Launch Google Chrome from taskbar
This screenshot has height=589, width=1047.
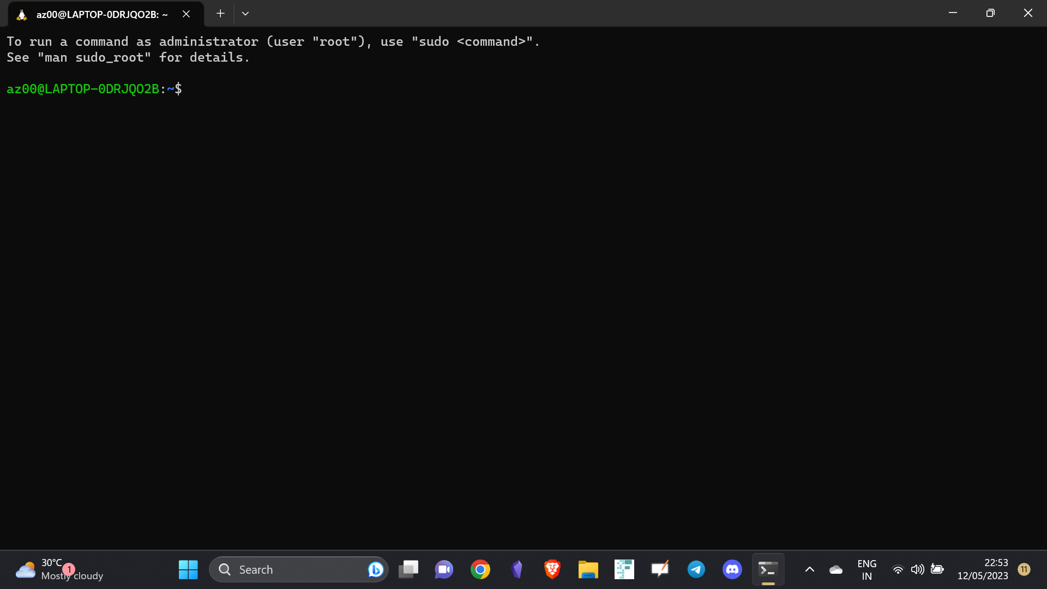click(x=480, y=569)
